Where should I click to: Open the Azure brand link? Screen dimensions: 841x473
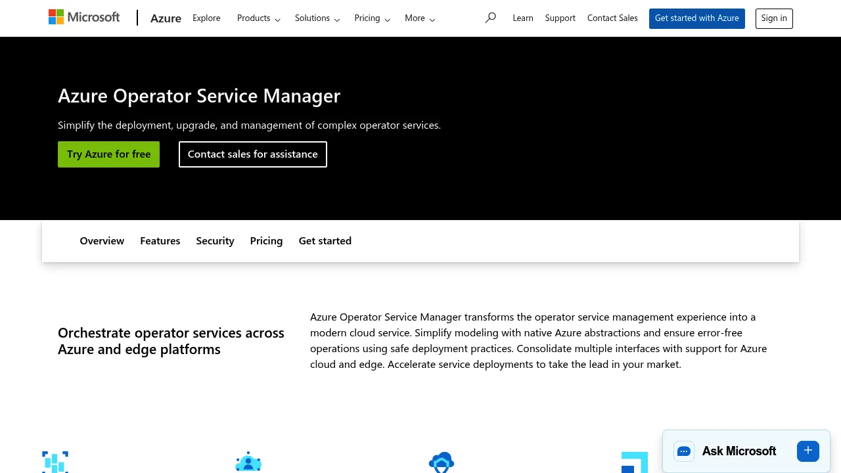pyautogui.click(x=166, y=18)
